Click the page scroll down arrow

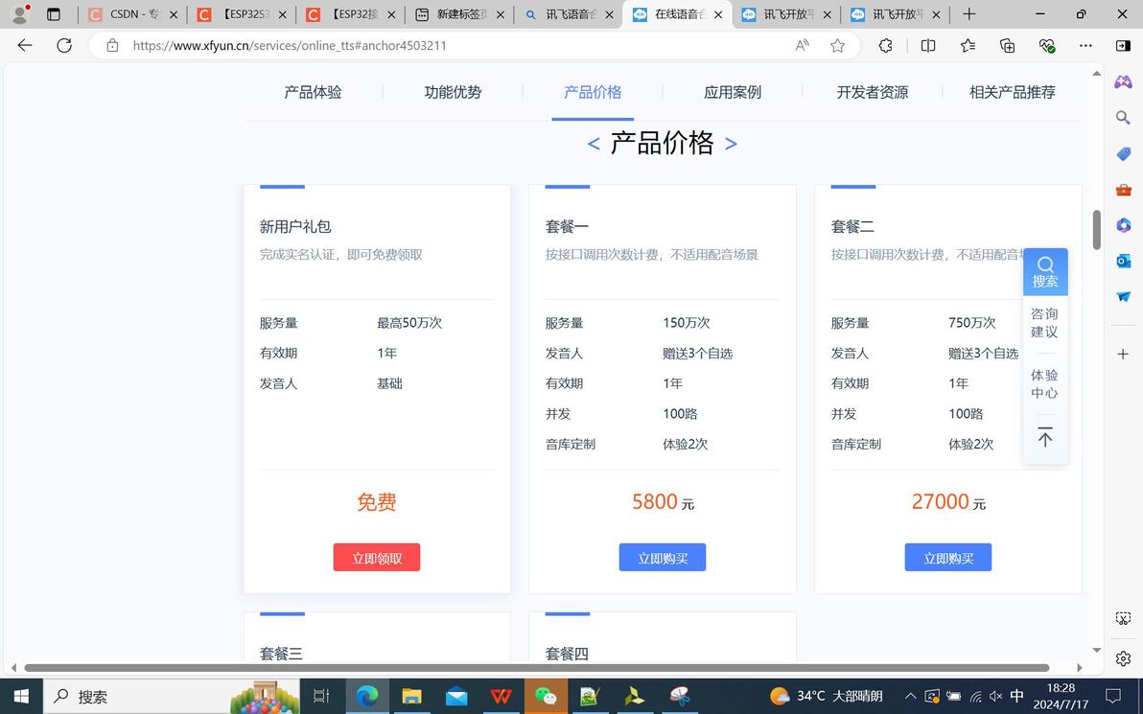click(x=1096, y=651)
